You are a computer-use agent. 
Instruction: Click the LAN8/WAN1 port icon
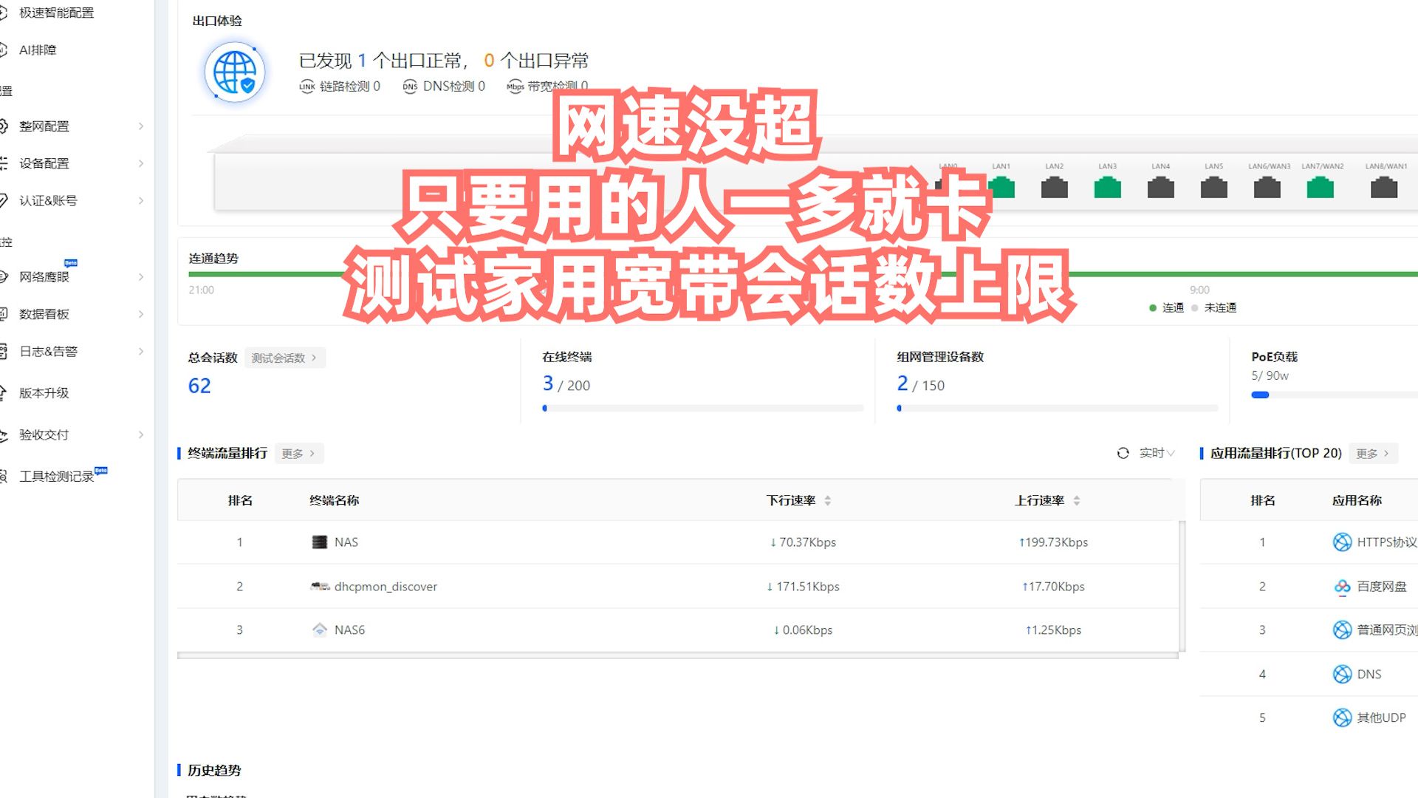point(1384,188)
